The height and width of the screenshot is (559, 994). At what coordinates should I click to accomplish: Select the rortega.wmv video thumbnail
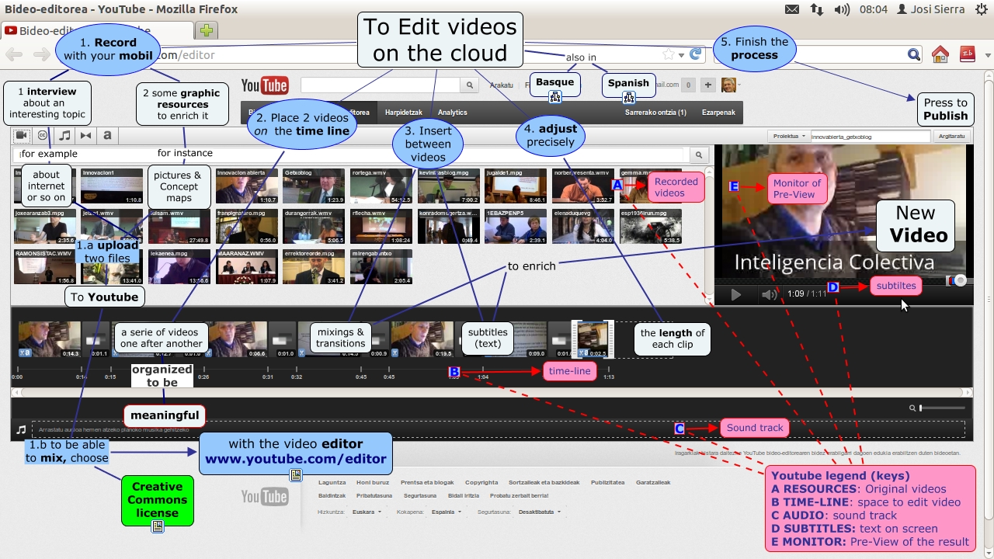pyautogui.click(x=381, y=186)
